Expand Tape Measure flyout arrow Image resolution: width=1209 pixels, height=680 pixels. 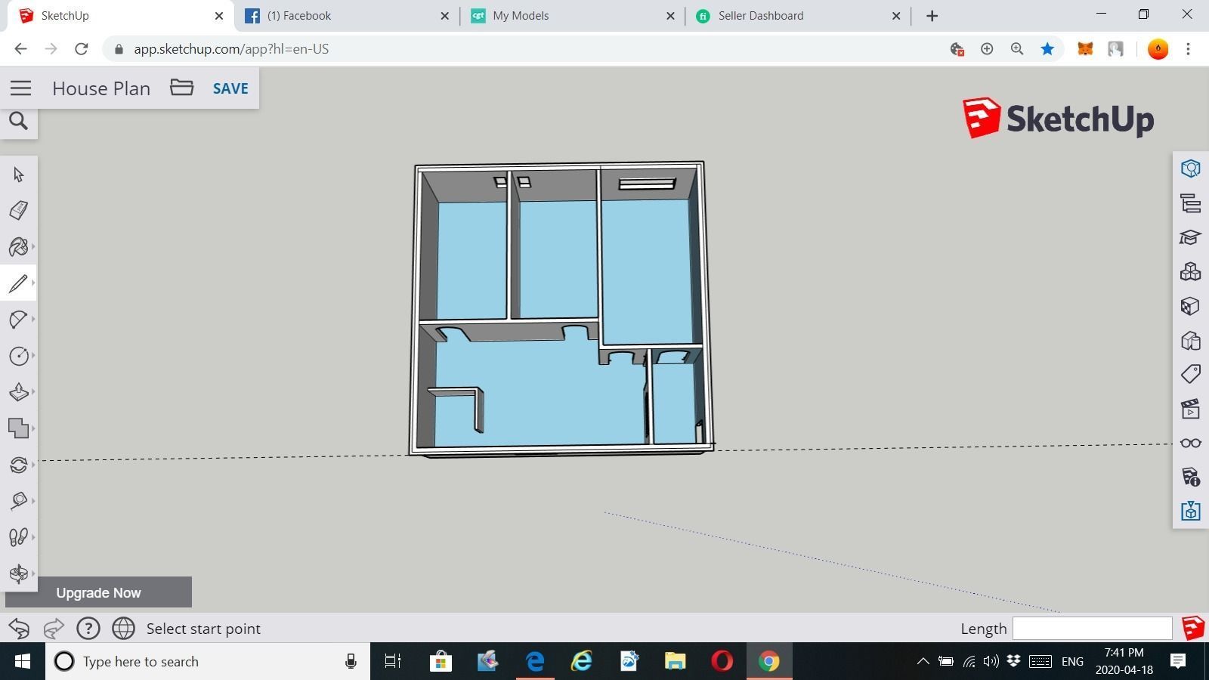coord(34,500)
